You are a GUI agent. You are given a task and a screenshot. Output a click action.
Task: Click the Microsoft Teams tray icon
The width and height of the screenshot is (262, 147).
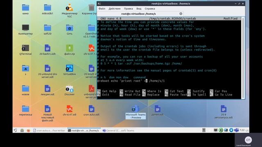(236, 130)
